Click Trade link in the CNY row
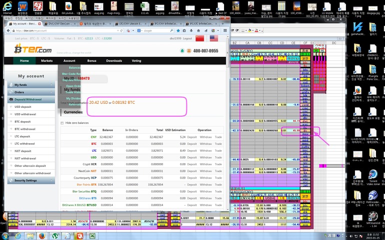 point(218,137)
